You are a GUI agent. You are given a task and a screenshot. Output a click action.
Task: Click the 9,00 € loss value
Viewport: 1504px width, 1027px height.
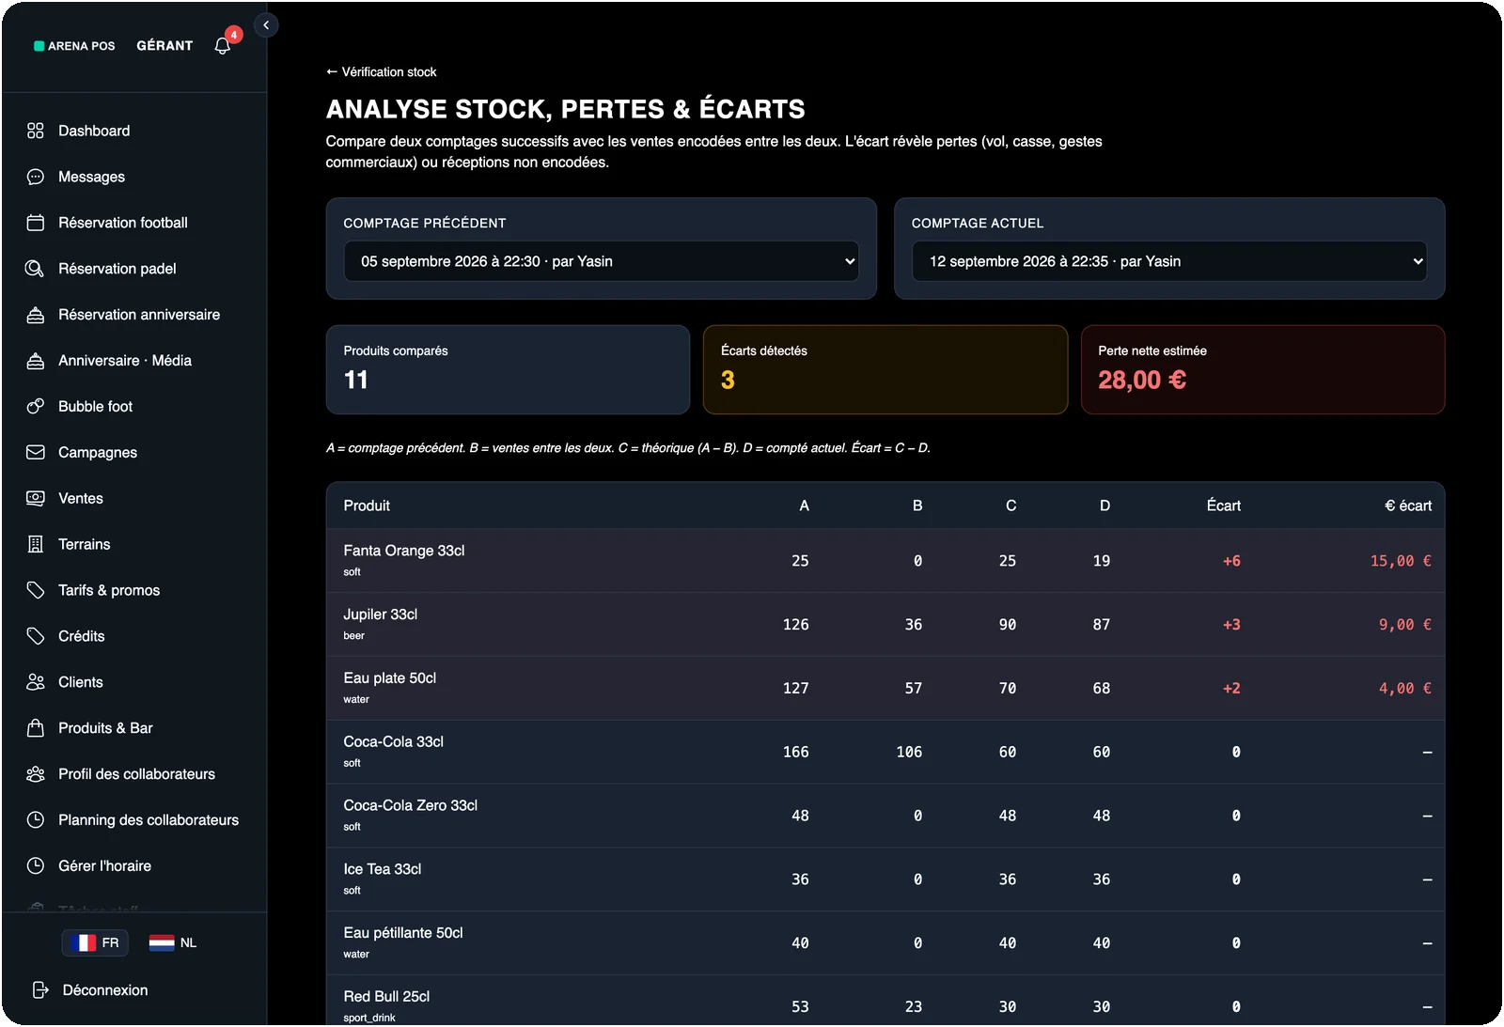click(1405, 625)
